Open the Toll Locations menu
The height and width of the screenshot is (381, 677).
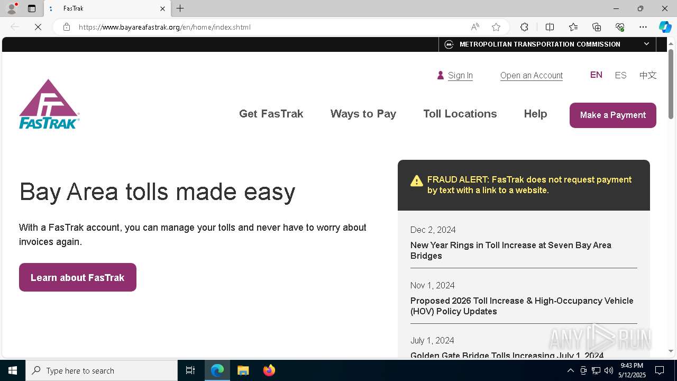(460, 114)
